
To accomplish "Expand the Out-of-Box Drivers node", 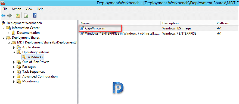I will point(14,62).
